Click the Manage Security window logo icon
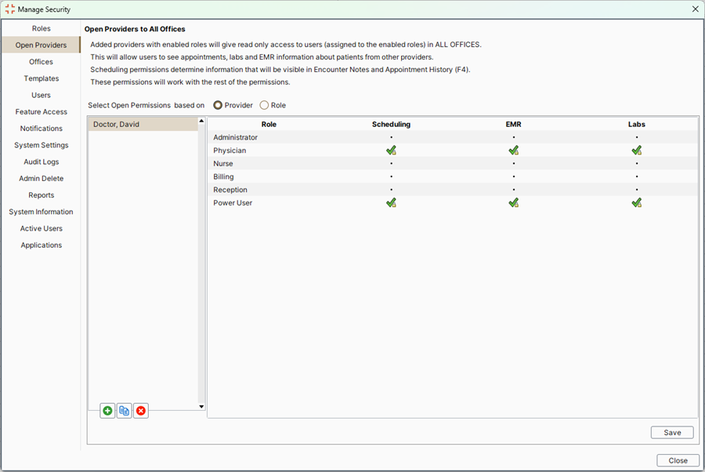 pyautogui.click(x=9, y=9)
